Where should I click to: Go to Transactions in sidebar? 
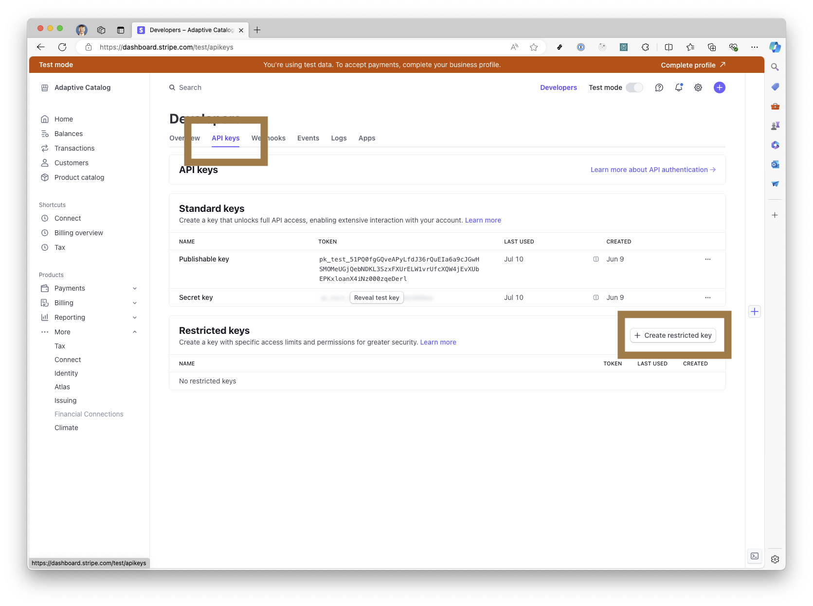pyautogui.click(x=74, y=148)
